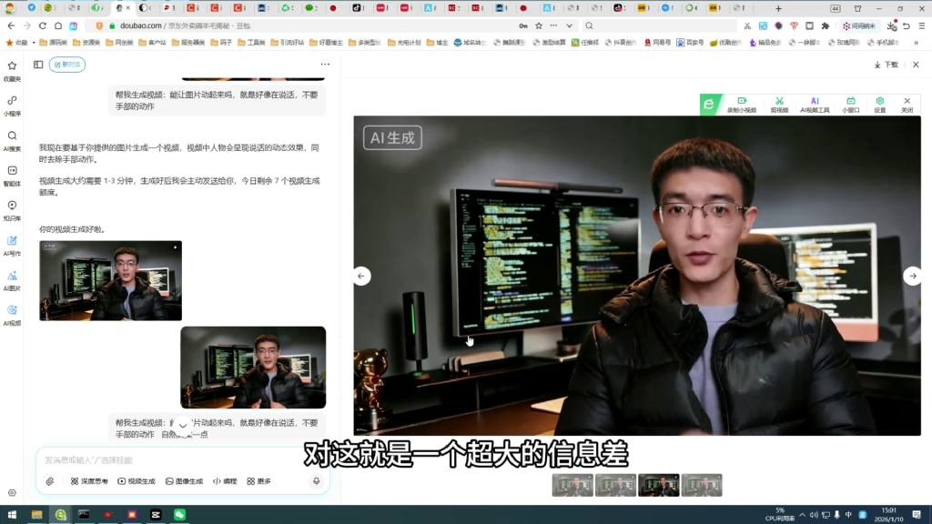Viewport: 932px width, 524px height.
Task: Click the attachment paperclip in message box
Action: pyautogui.click(x=48, y=480)
